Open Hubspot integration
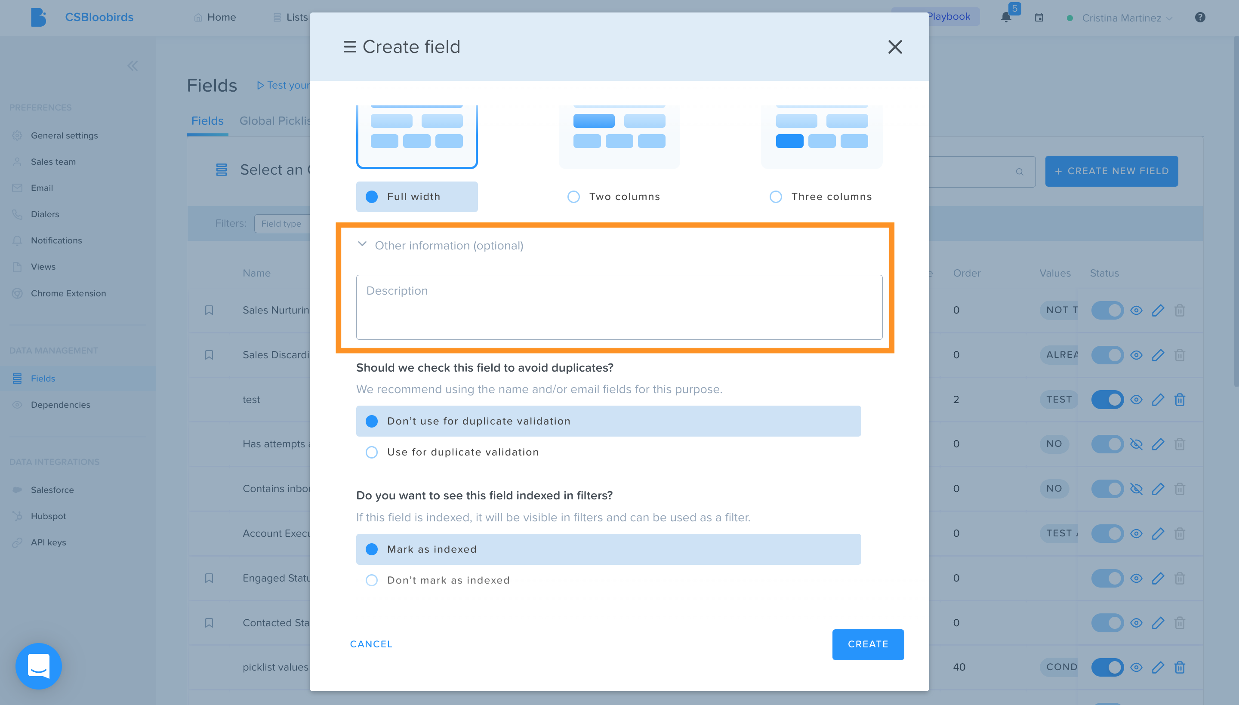The image size is (1239, 705). (48, 516)
